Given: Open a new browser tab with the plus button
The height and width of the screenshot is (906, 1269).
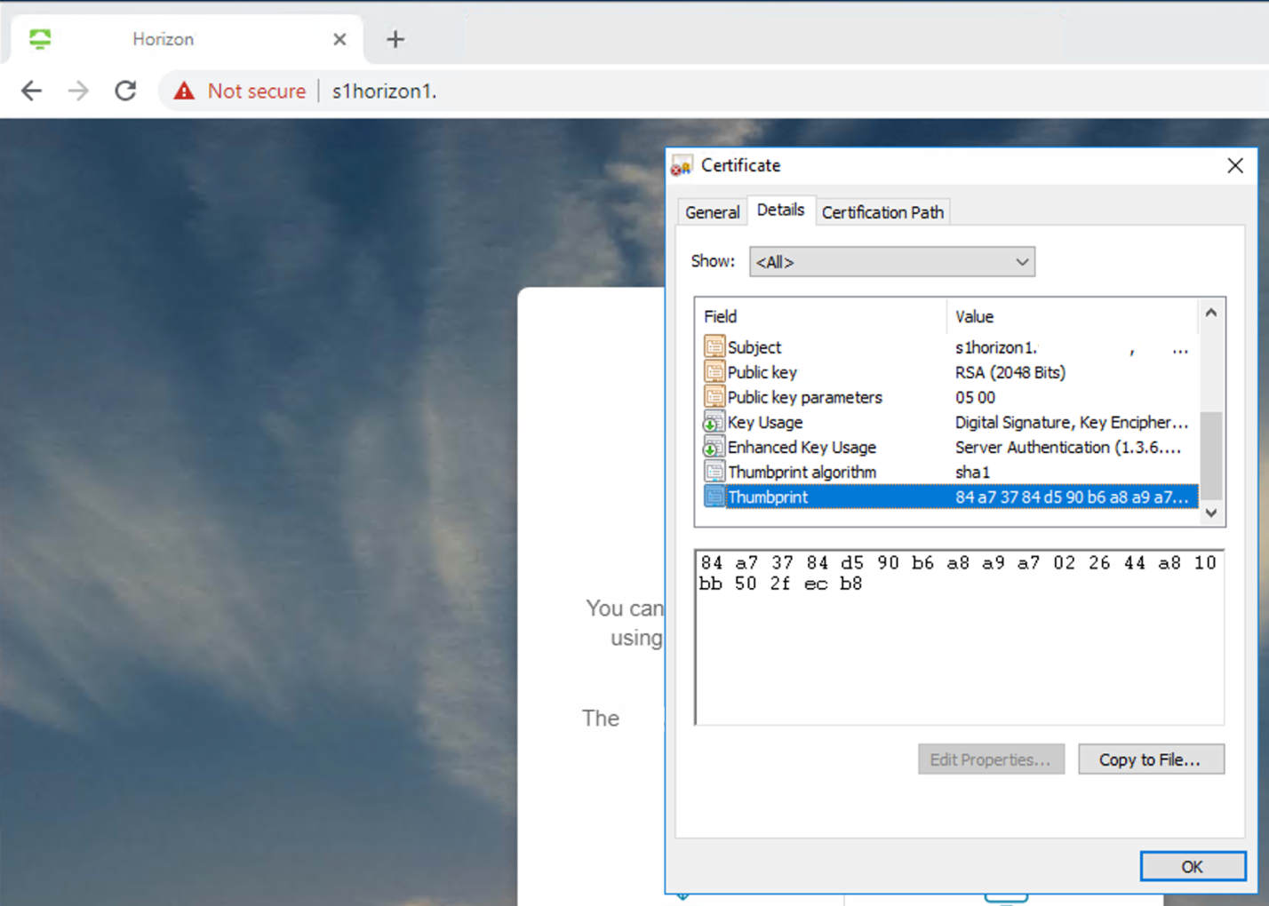Looking at the screenshot, I should point(395,38).
